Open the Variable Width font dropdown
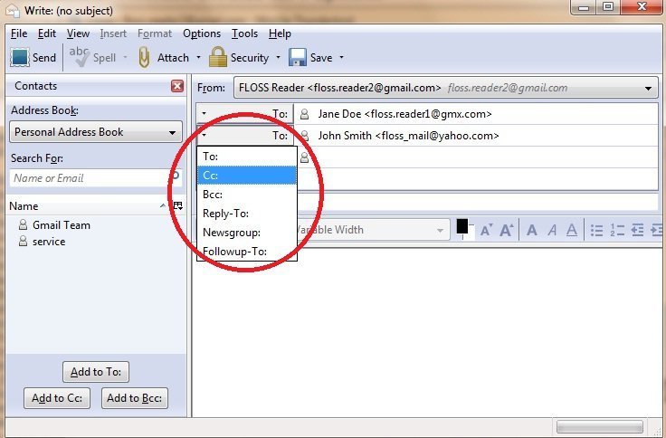The image size is (666, 438). click(x=373, y=230)
